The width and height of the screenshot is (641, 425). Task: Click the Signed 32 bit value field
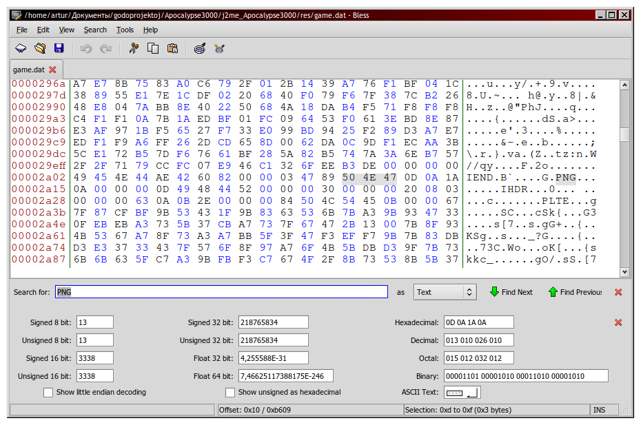pyautogui.click(x=274, y=322)
